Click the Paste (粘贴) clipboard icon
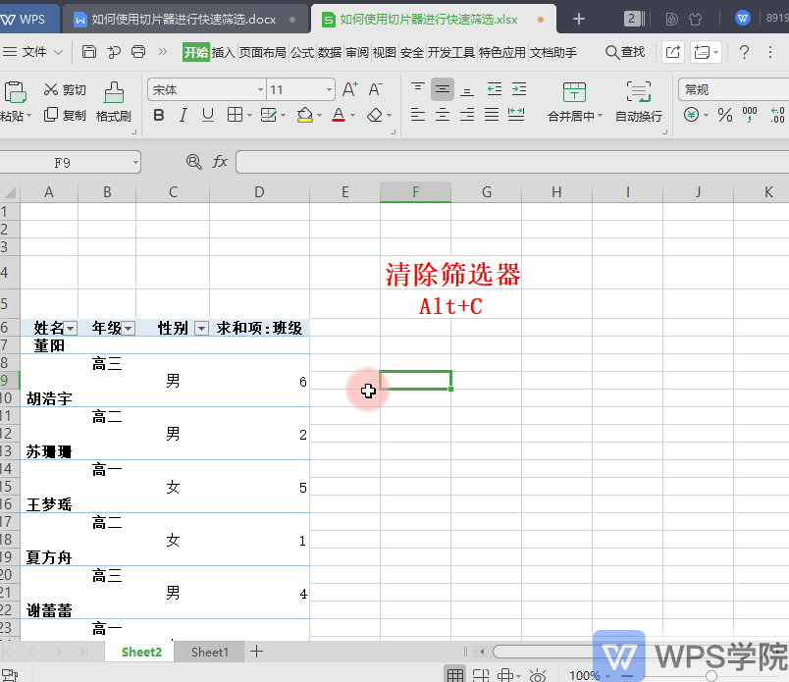The width and height of the screenshot is (789, 682). pos(15,93)
